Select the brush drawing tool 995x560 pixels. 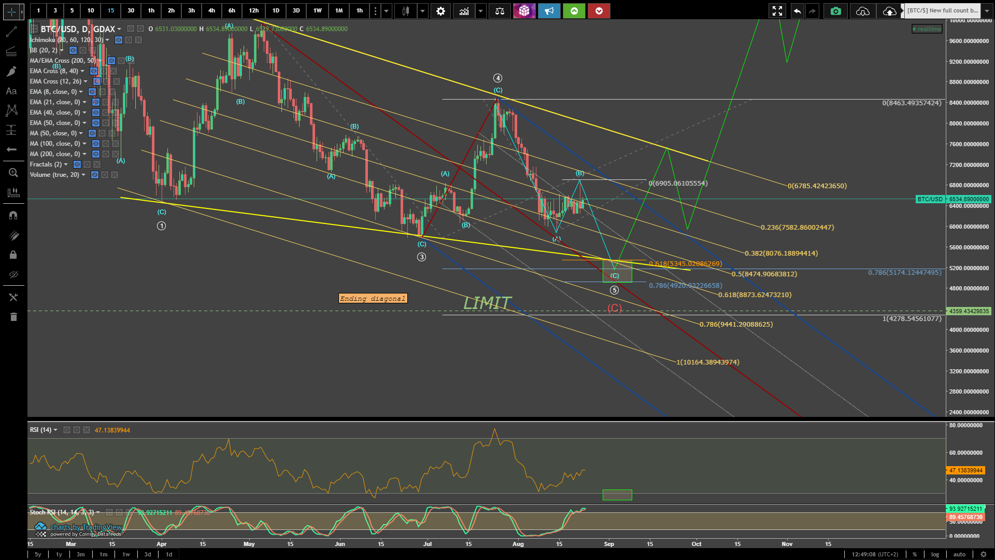11,71
